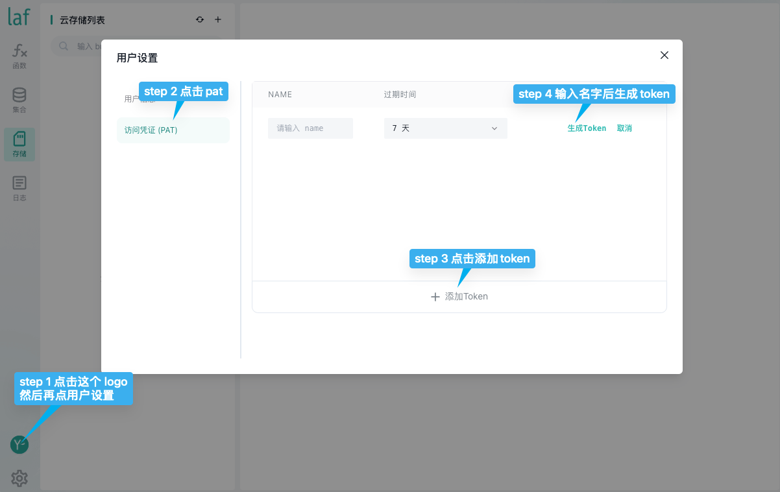The width and height of the screenshot is (780, 492).
Task: Open the settings gear icon
Action: (19, 478)
